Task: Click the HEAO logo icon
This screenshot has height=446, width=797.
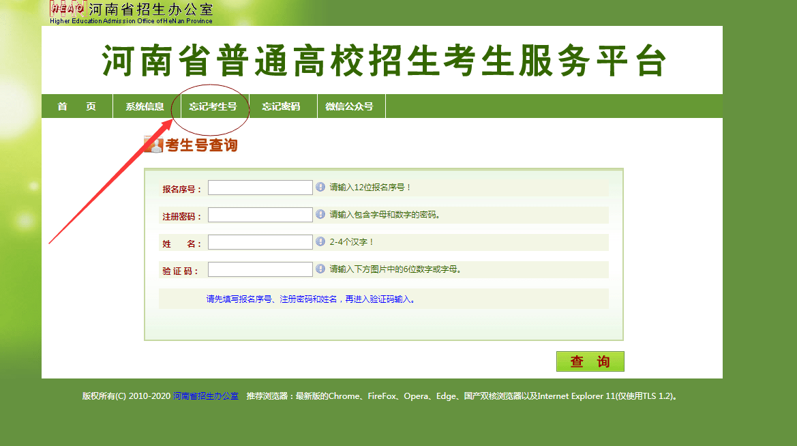Action: click(x=67, y=9)
